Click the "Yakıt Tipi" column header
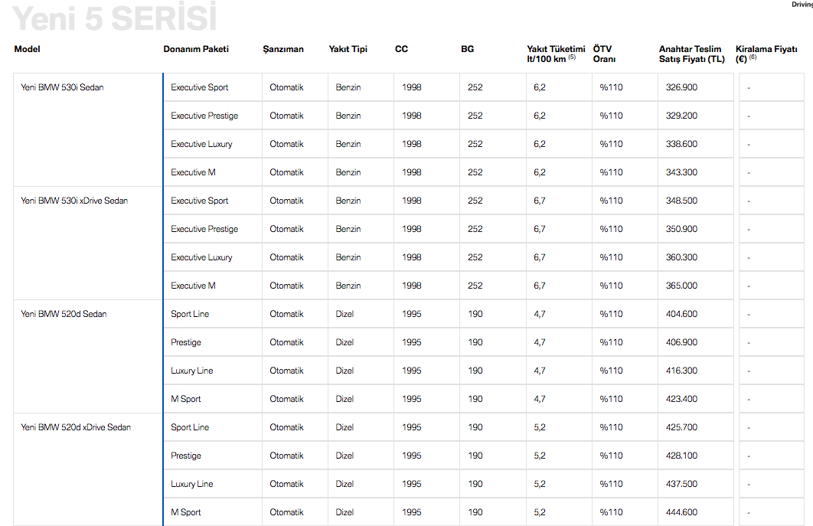 pyautogui.click(x=348, y=49)
